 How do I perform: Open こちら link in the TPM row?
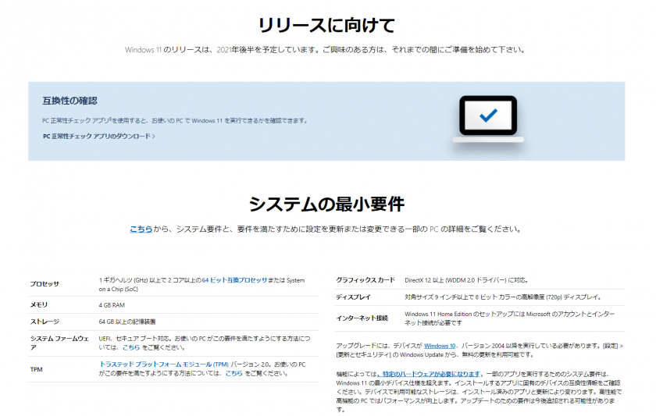(234, 373)
